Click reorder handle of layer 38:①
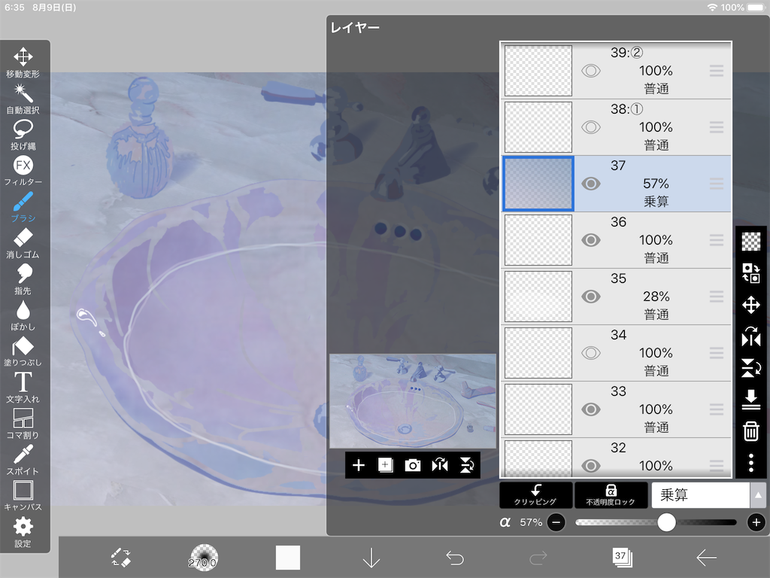The image size is (770, 578). tap(717, 127)
